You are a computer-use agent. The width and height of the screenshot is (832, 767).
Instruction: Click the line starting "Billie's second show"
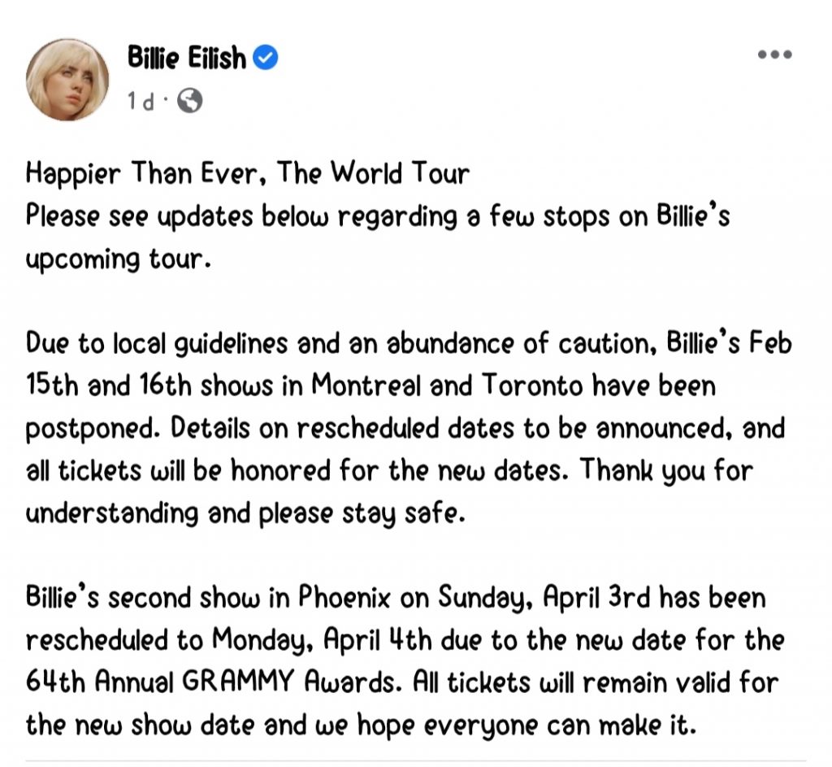click(396, 598)
